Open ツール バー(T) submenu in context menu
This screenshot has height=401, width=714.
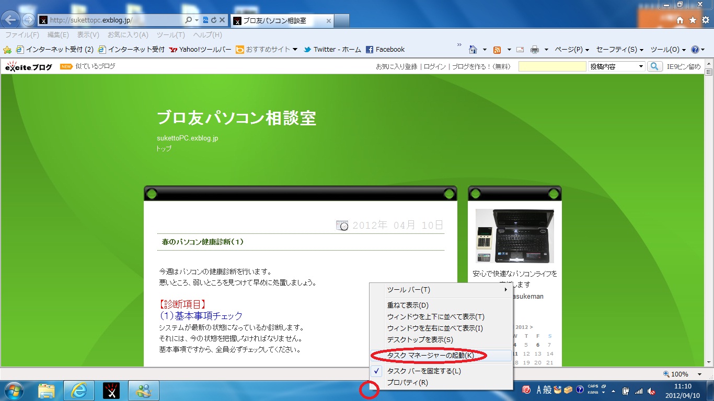point(440,290)
